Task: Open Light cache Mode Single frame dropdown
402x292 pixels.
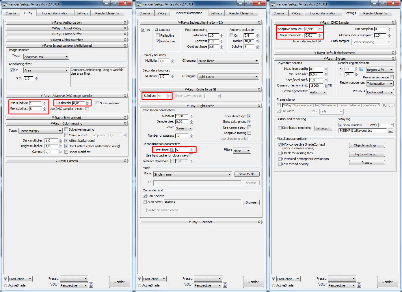Action: (x=193, y=174)
